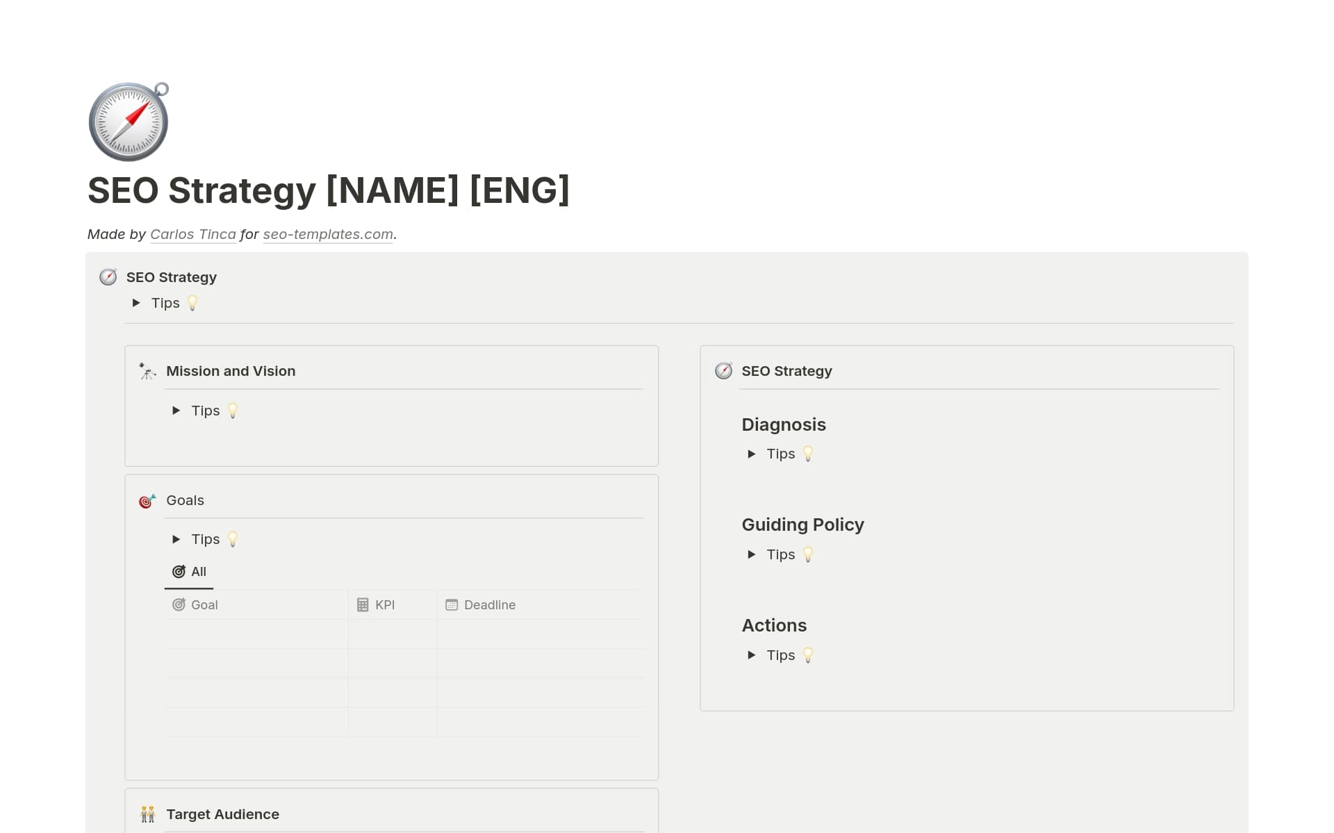This screenshot has height=833, width=1334.
Task: Expand the Tips toggle in the Goals section
Action: point(176,539)
